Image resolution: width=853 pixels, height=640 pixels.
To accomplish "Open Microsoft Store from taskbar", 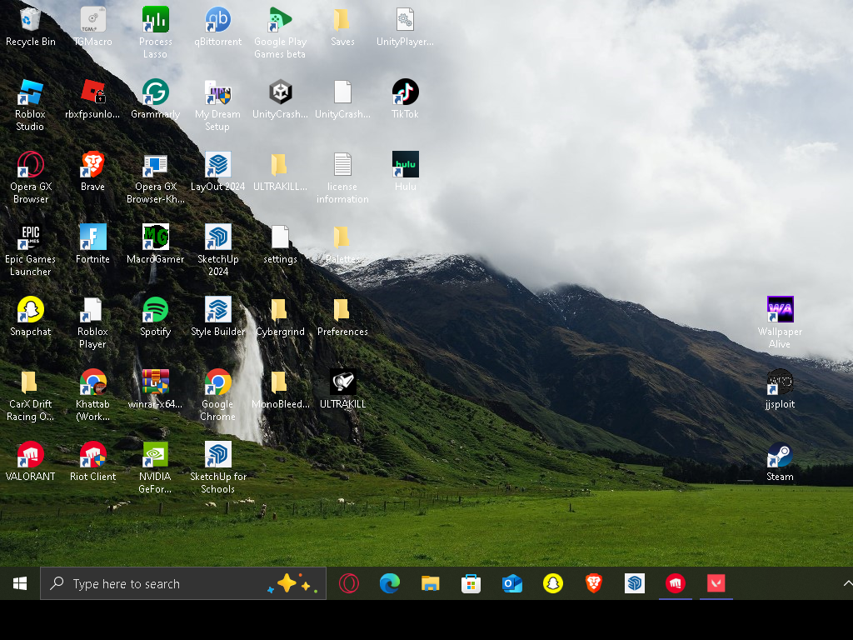I will [x=471, y=583].
